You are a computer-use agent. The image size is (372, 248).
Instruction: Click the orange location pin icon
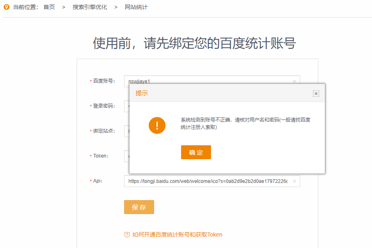coord(7,7)
